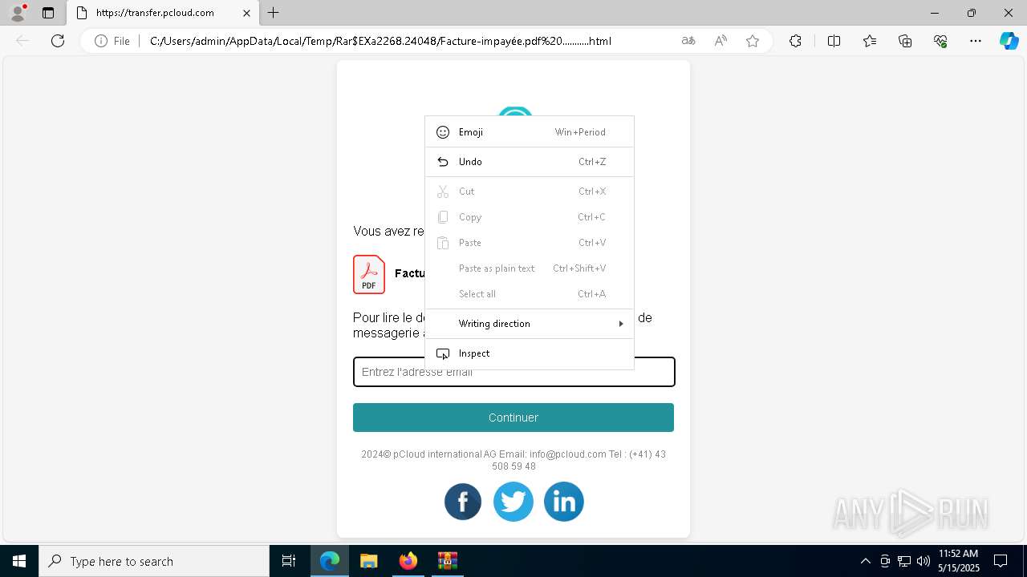
Task: Open the network tray icon
Action: [x=904, y=561]
